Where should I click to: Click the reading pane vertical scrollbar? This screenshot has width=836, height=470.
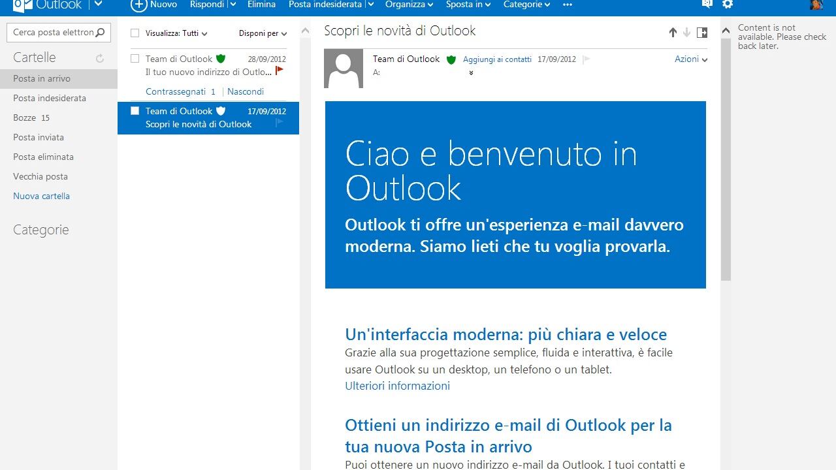[726, 159]
